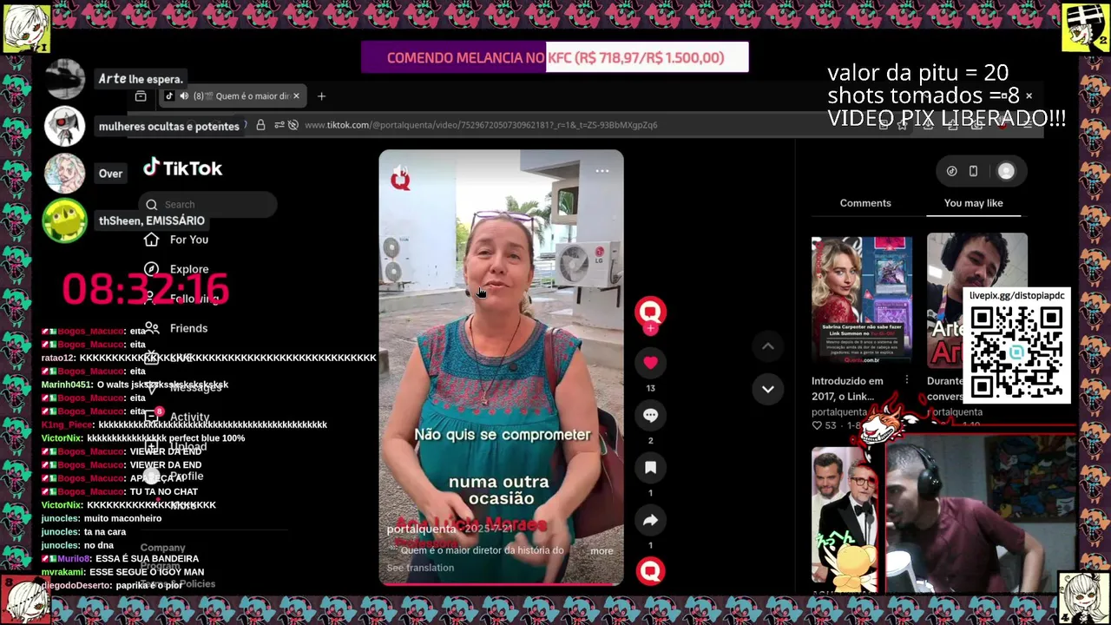Click the phone app icon in top pill
The height and width of the screenshot is (625, 1111).
(x=973, y=172)
